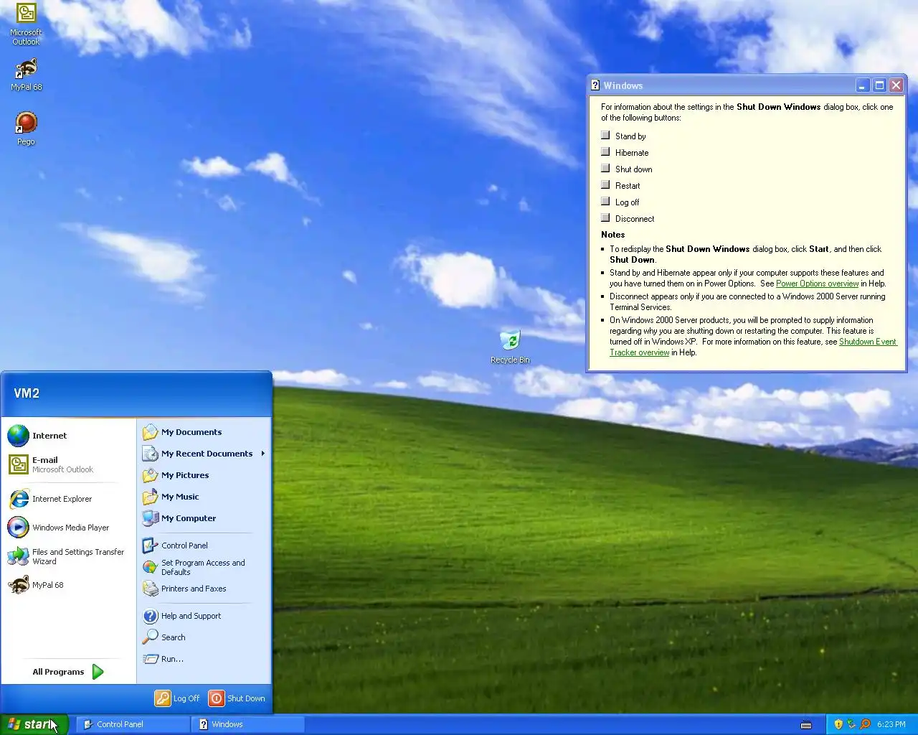
Task: Maximize the Windows help window
Action: click(879, 85)
